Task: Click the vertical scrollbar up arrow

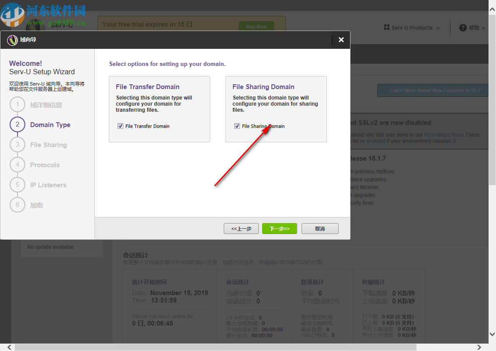Action: coord(492,10)
